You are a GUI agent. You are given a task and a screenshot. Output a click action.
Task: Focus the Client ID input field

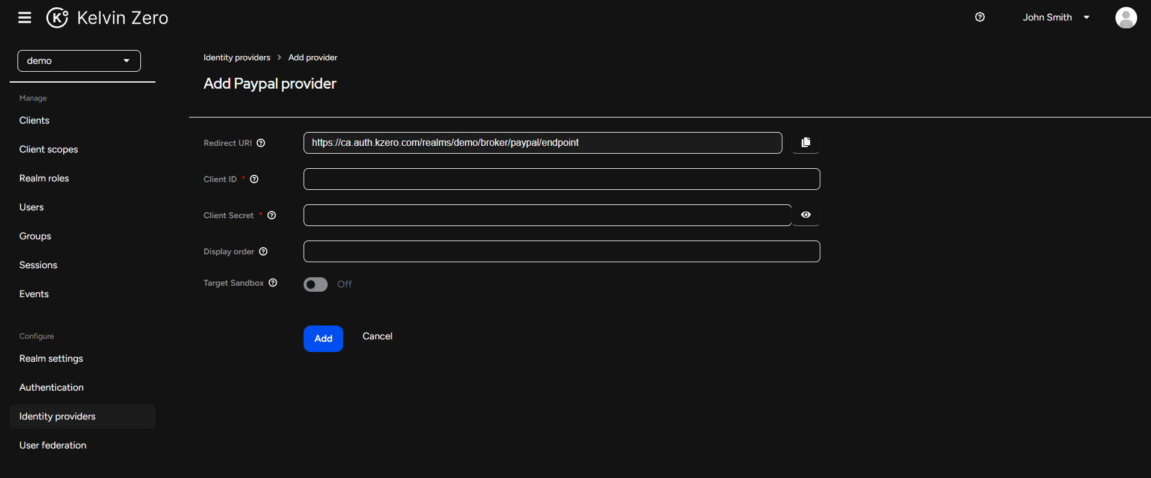(x=561, y=179)
